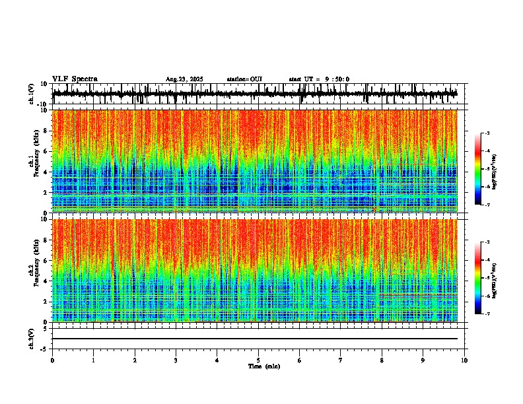Click the 'ch.3(V)' axis label

(x=32, y=339)
